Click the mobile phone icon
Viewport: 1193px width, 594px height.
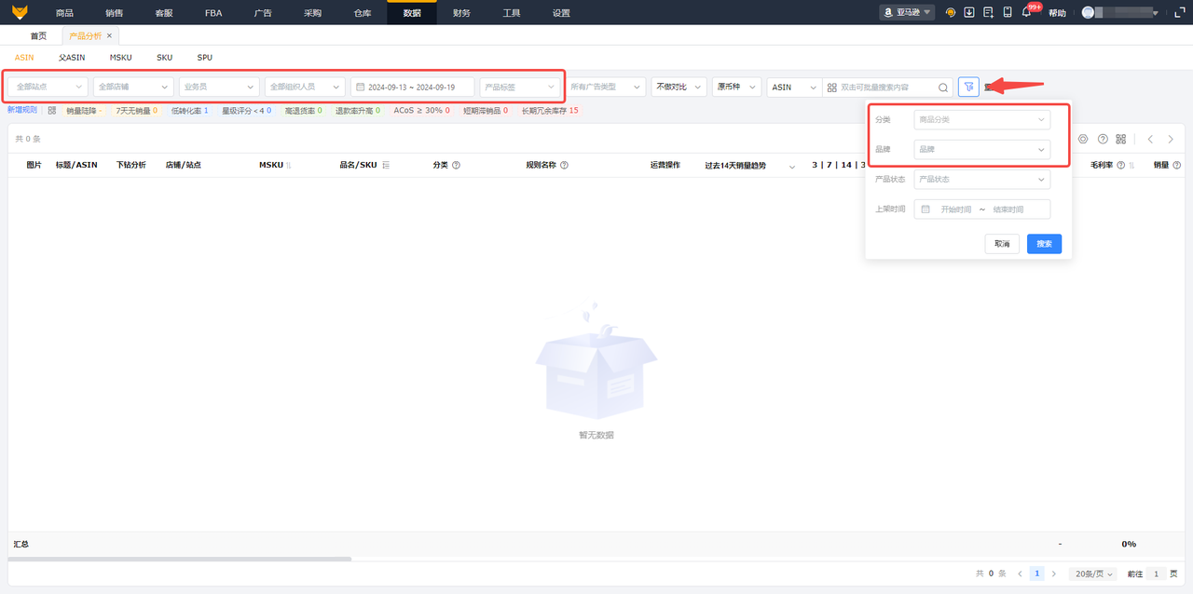(x=1008, y=12)
